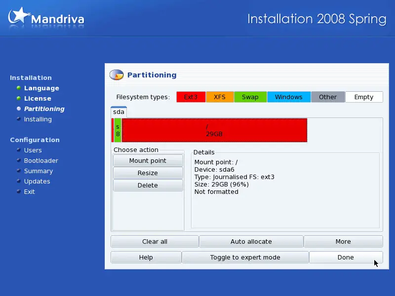Click the 'Filesystem types:' label

point(143,97)
